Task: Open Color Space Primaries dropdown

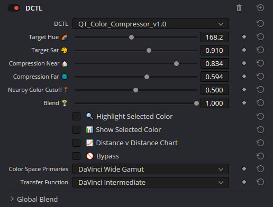Action: pos(151,169)
